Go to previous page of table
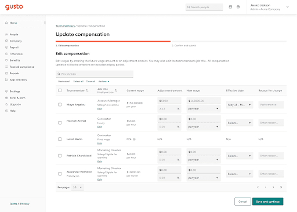This screenshot has height=212, width=297. click(x=266, y=187)
